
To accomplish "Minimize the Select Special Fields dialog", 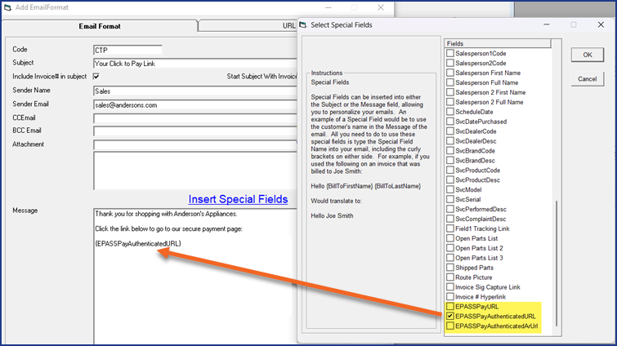I will (x=547, y=24).
